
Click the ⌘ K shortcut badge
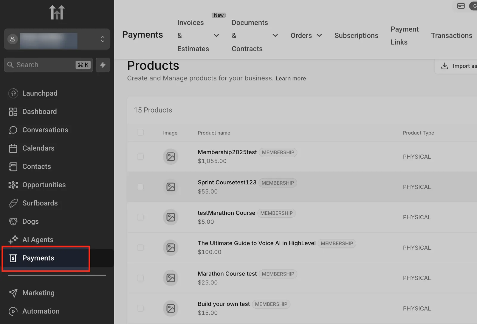click(x=83, y=65)
